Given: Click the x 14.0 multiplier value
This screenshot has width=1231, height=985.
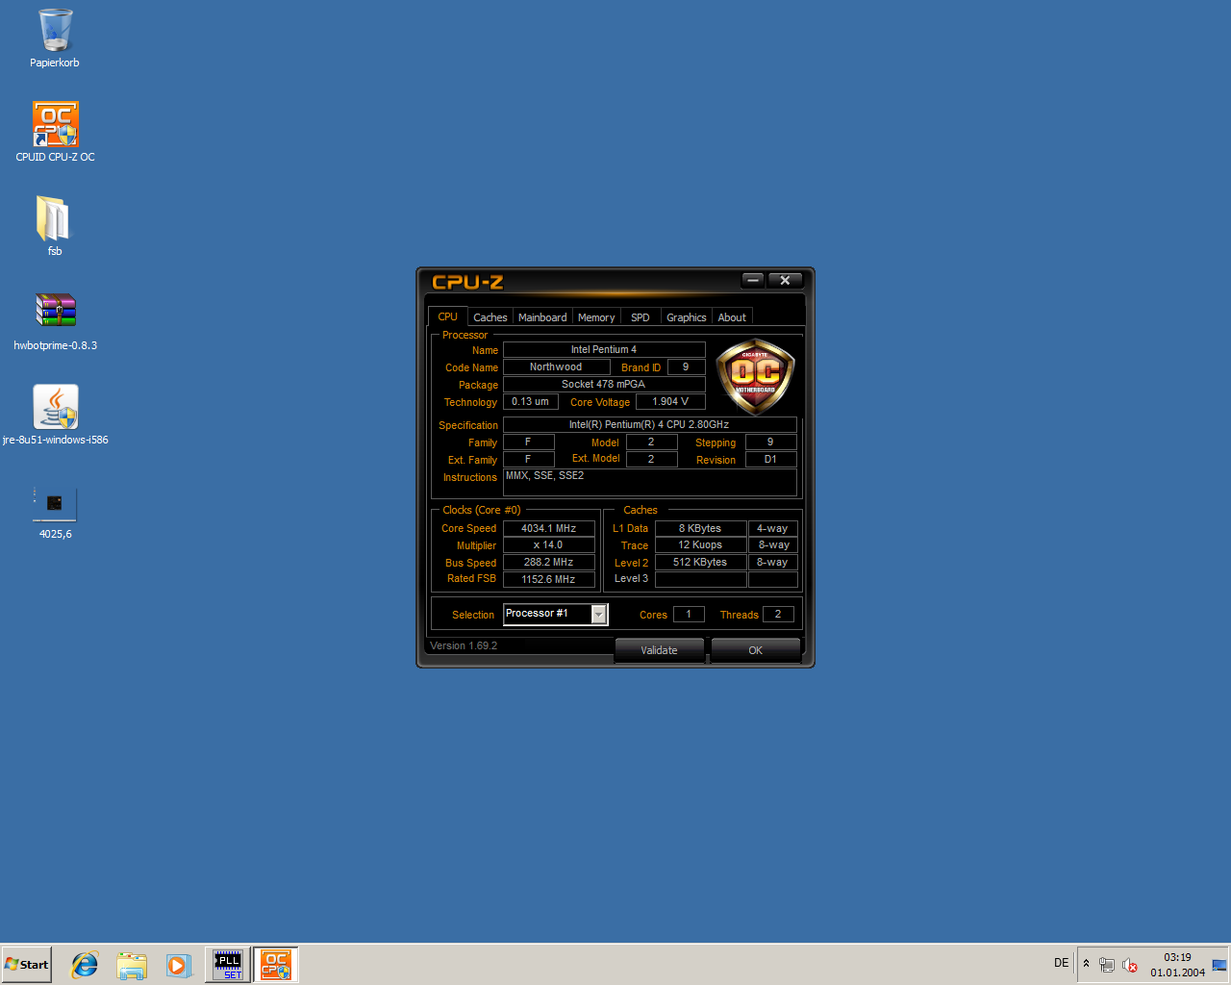Looking at the screenshot, I should 548,544.
